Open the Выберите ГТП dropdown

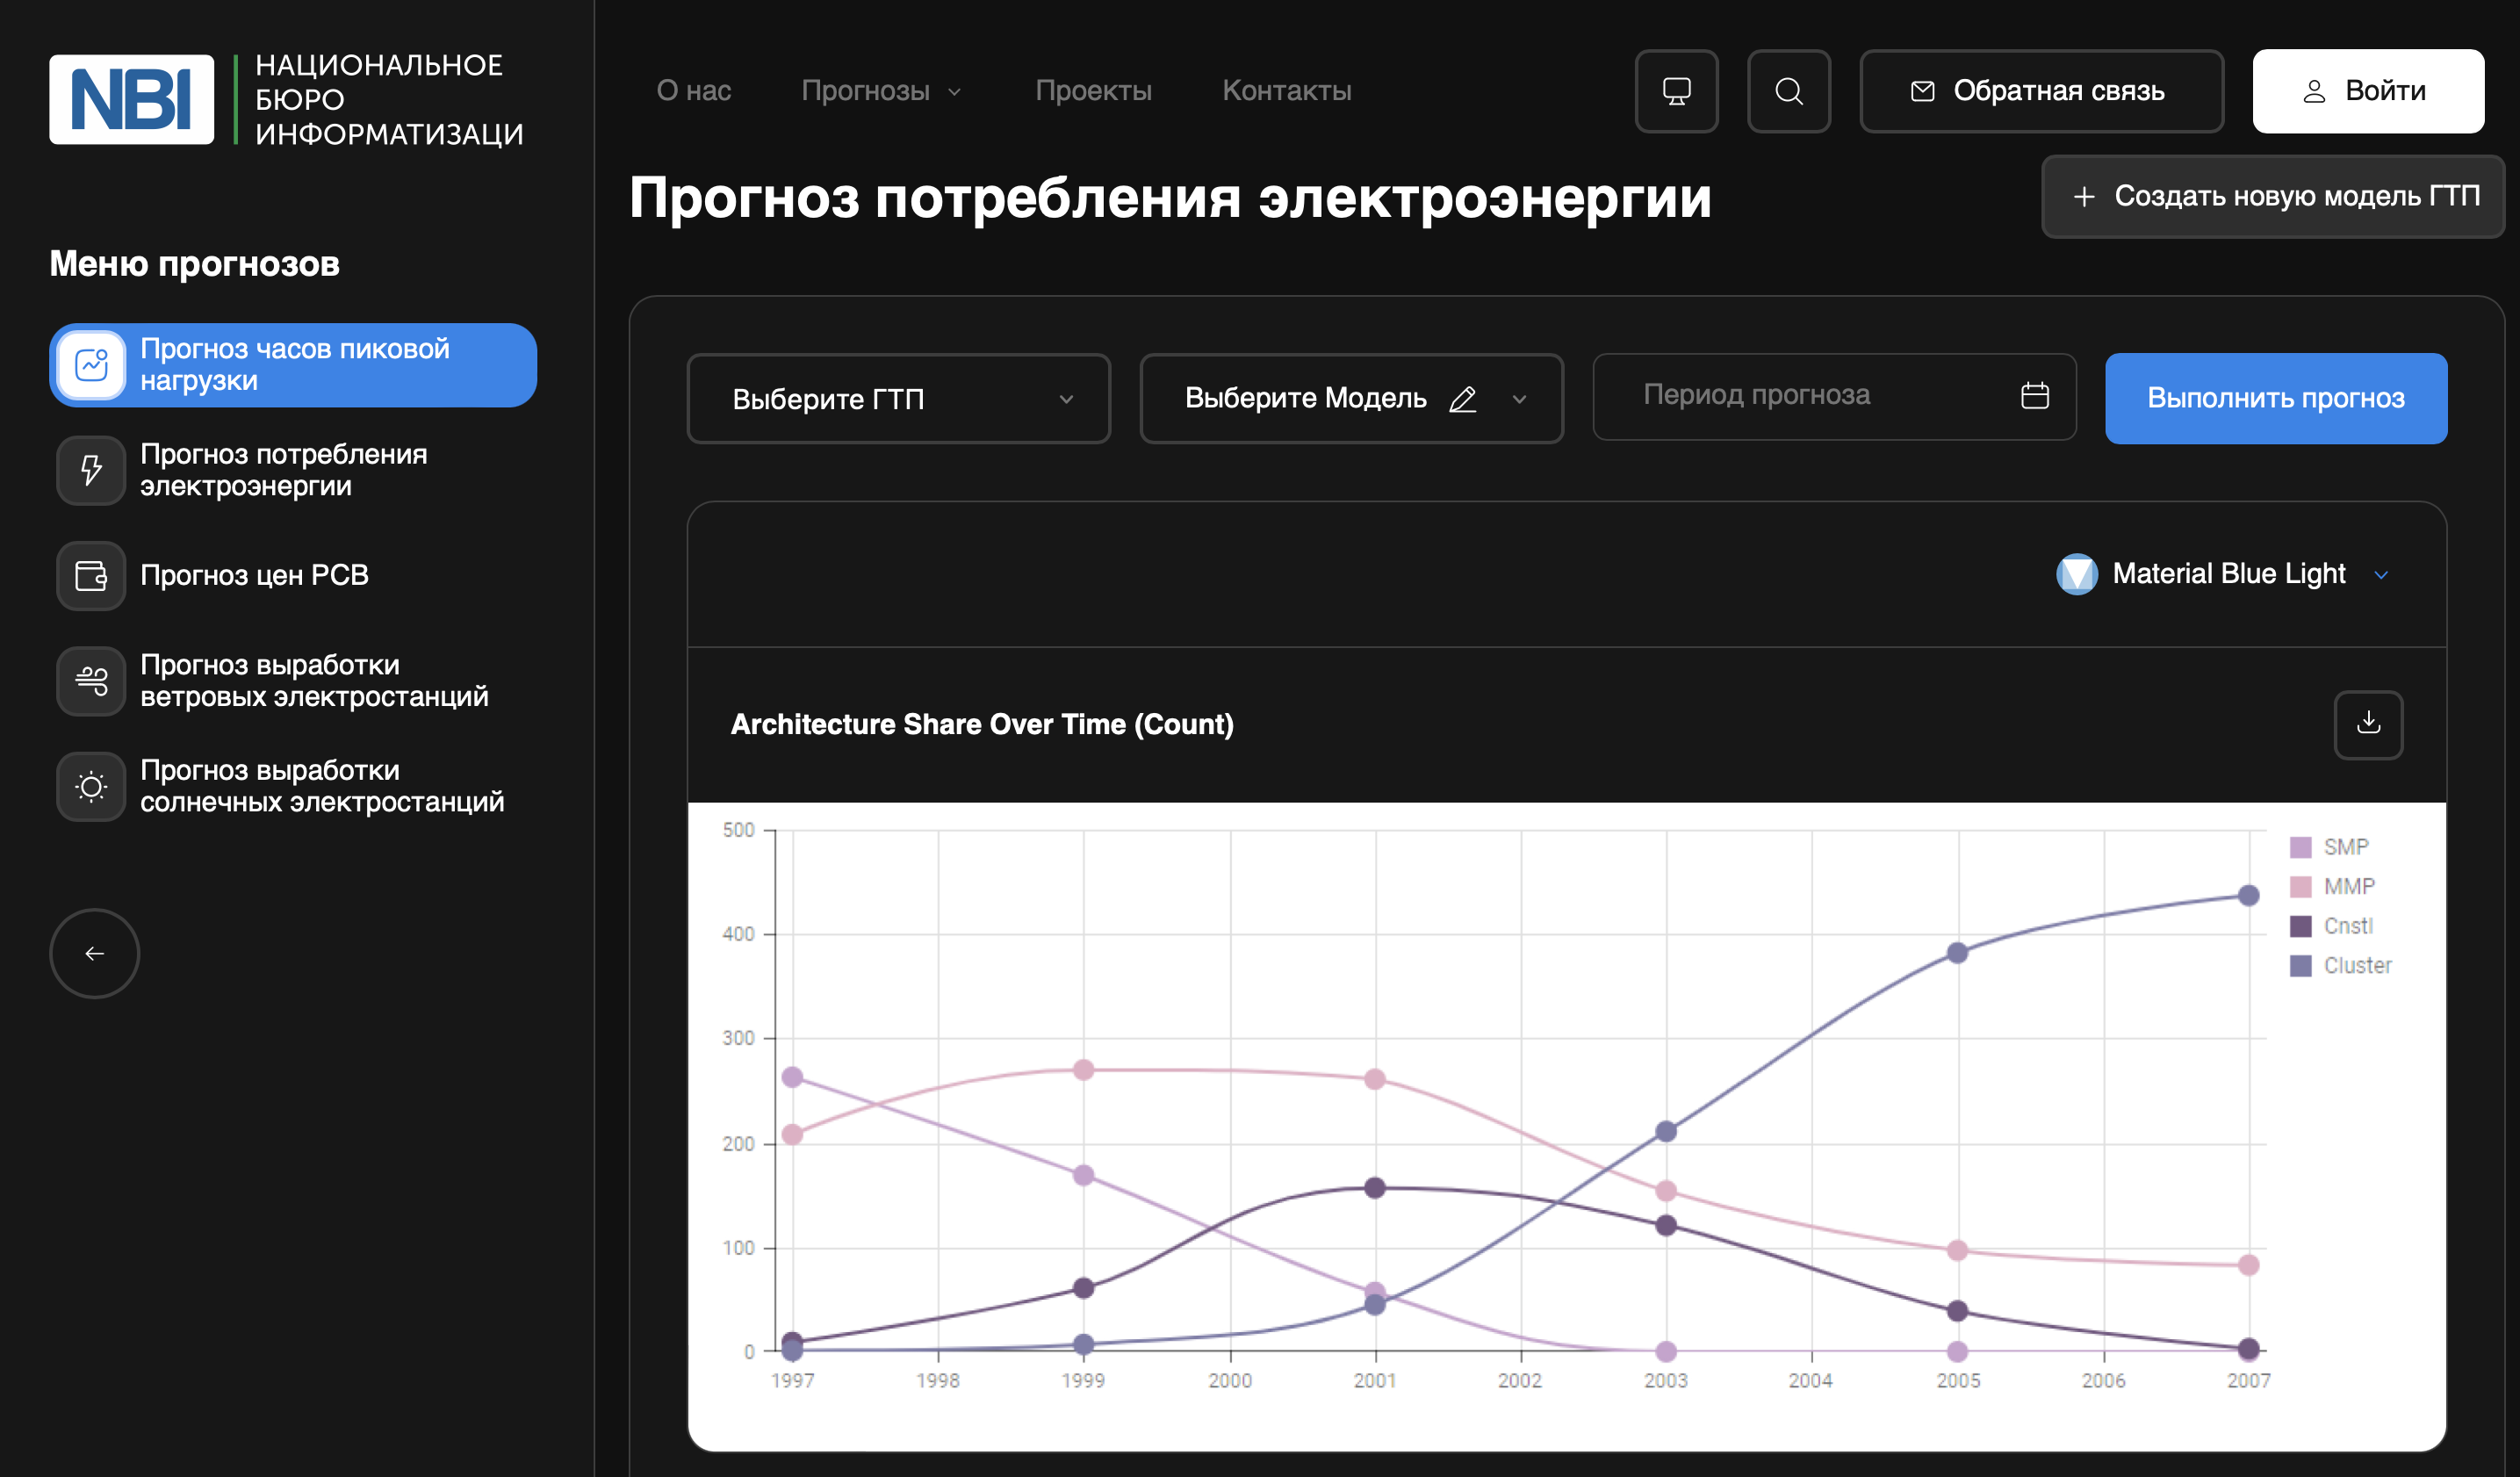[x=898, y=399]
